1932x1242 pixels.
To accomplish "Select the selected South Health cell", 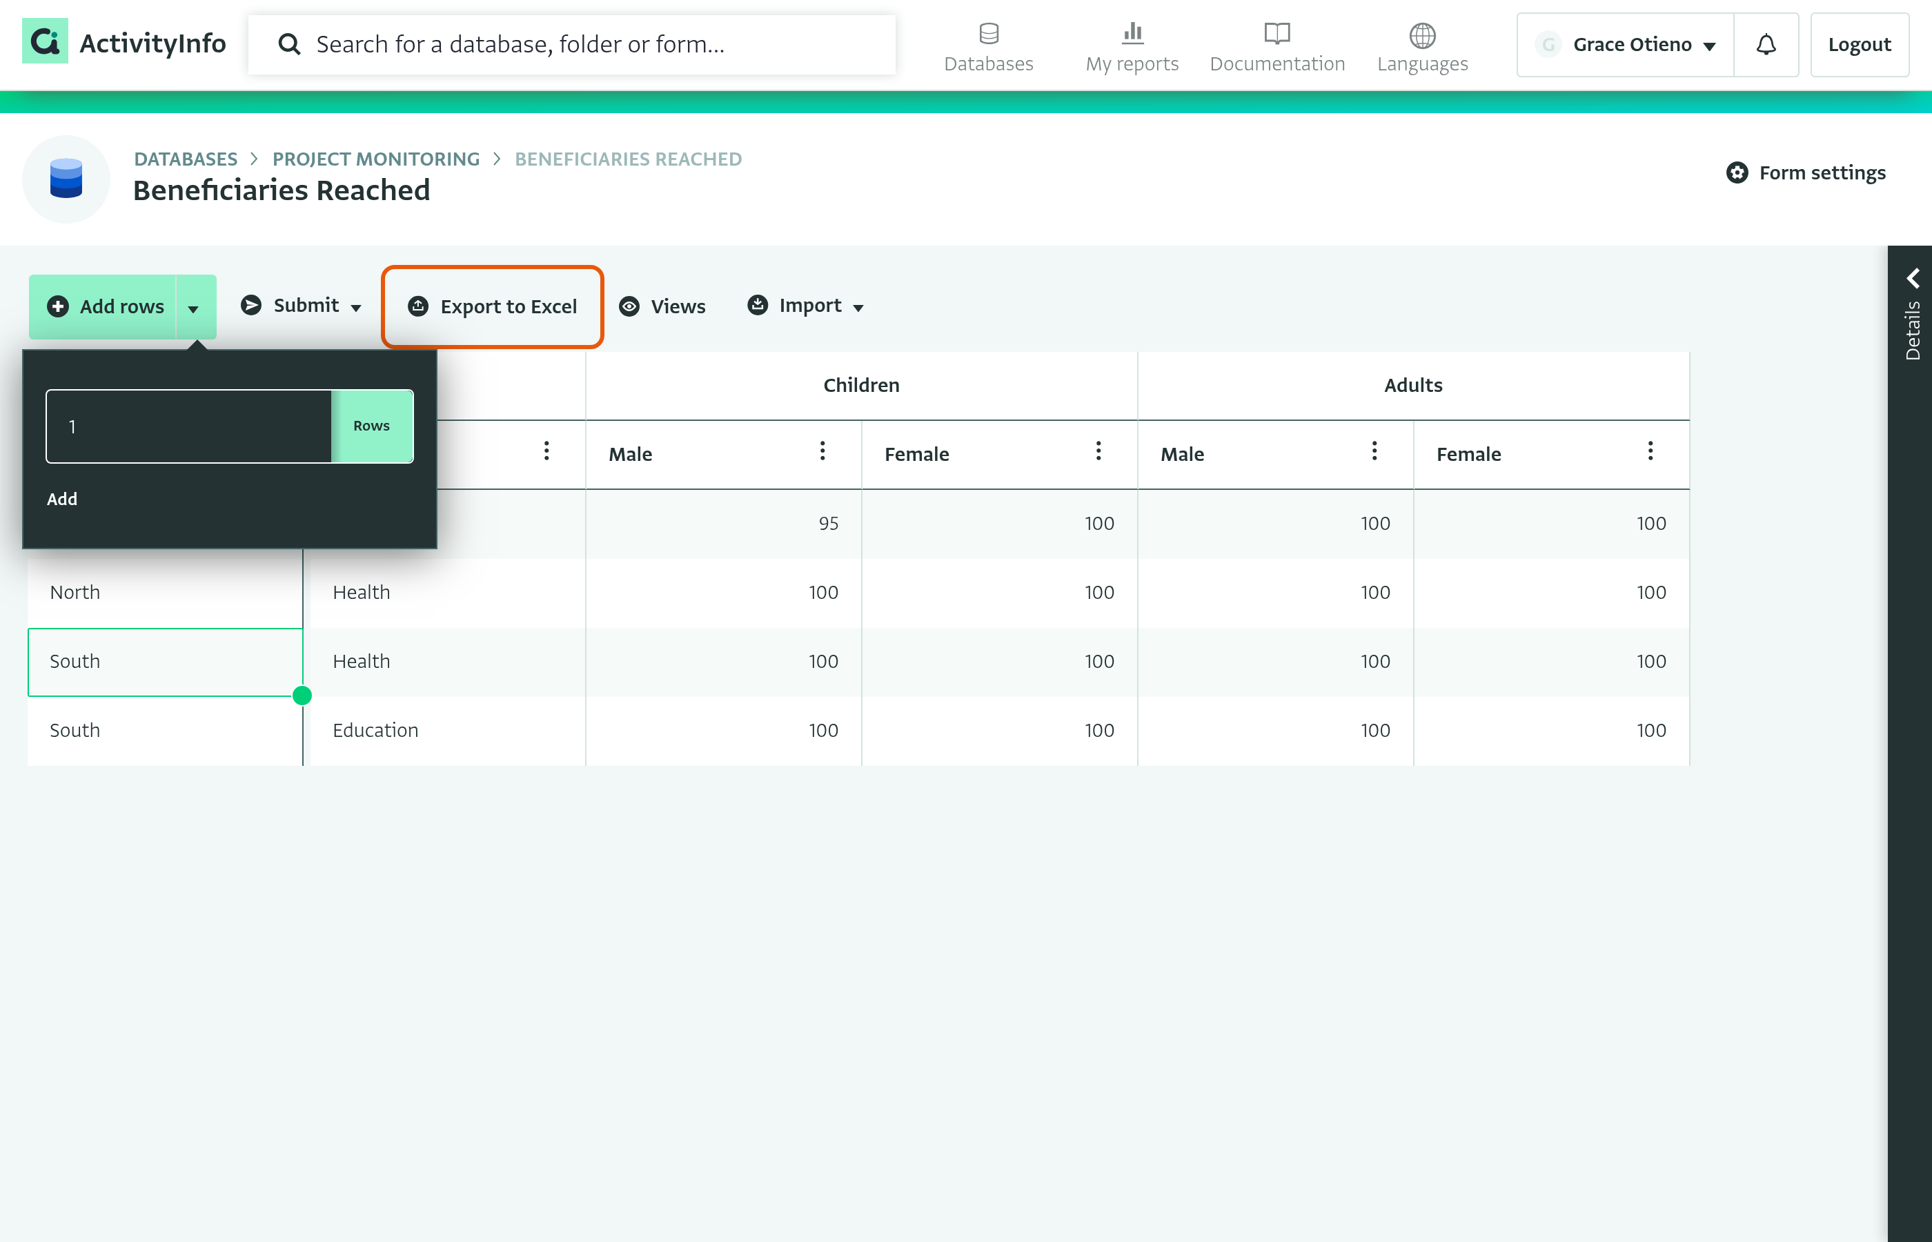I will (x=166, y=661).
